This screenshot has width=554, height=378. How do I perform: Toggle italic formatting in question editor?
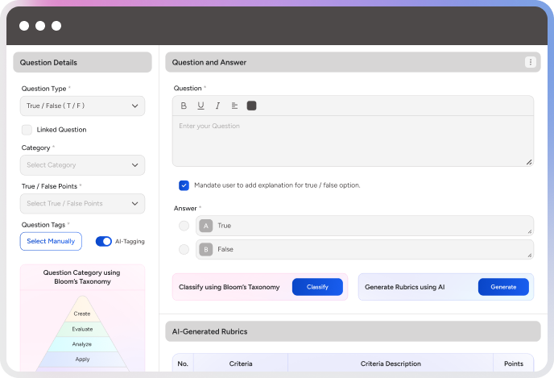(x=217, y=106)
